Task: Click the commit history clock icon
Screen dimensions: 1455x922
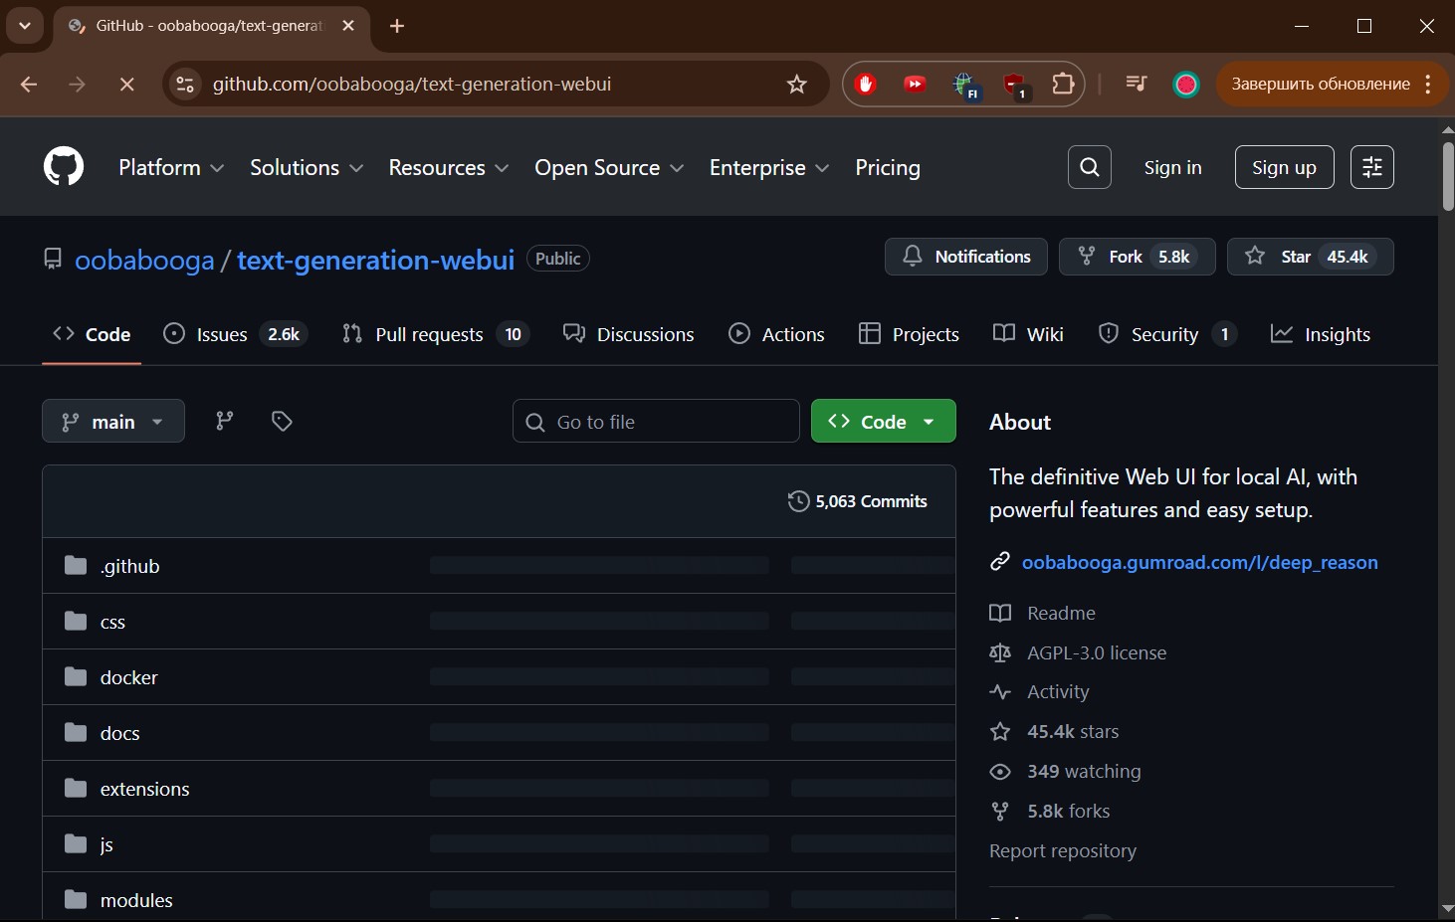Action: coord(798,501)
